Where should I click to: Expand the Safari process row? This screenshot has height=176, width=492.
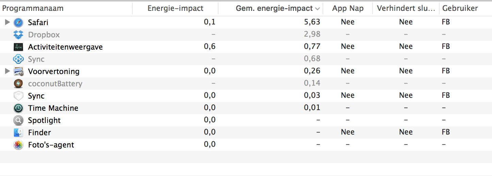point(7,23)
